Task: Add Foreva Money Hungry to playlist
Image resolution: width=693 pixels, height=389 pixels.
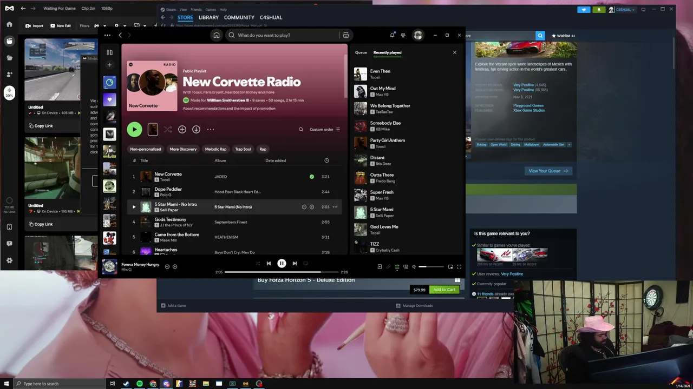Action: click(174, 266)
